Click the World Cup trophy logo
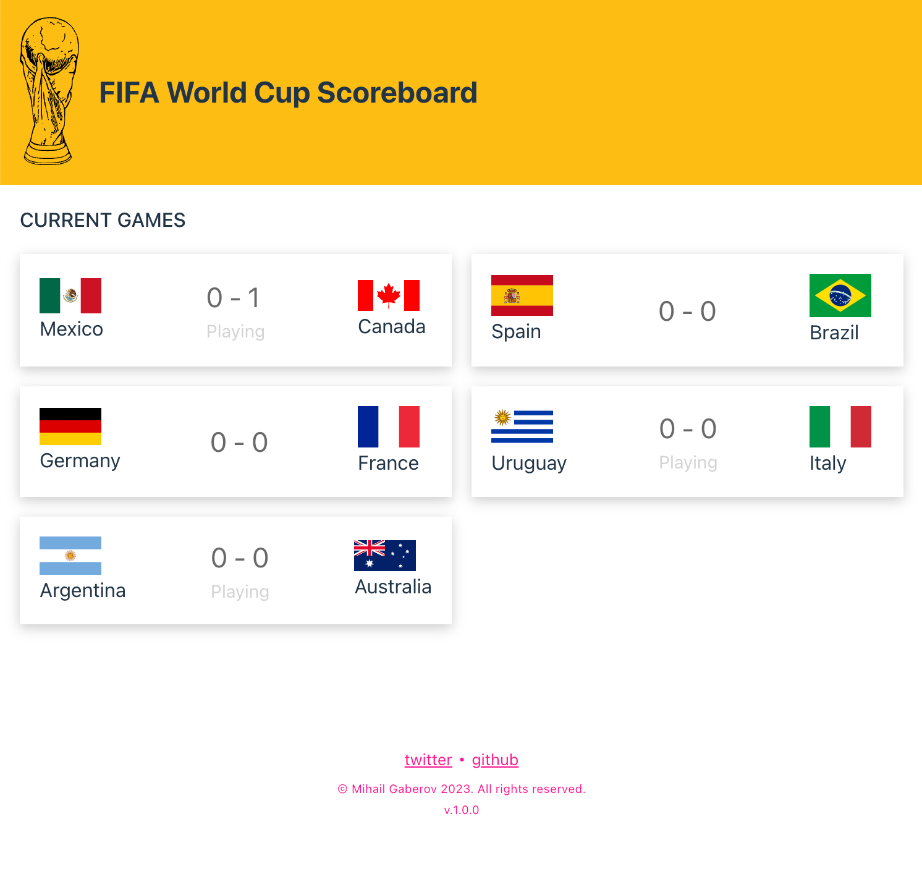 click(49, 91)
